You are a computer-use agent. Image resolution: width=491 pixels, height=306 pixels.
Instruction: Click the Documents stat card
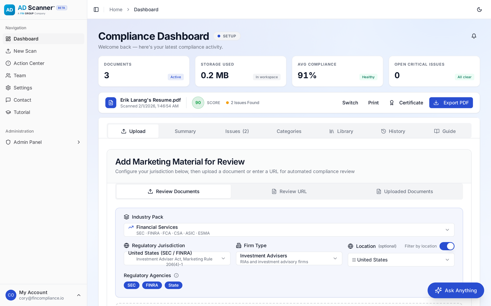(144, 71)
